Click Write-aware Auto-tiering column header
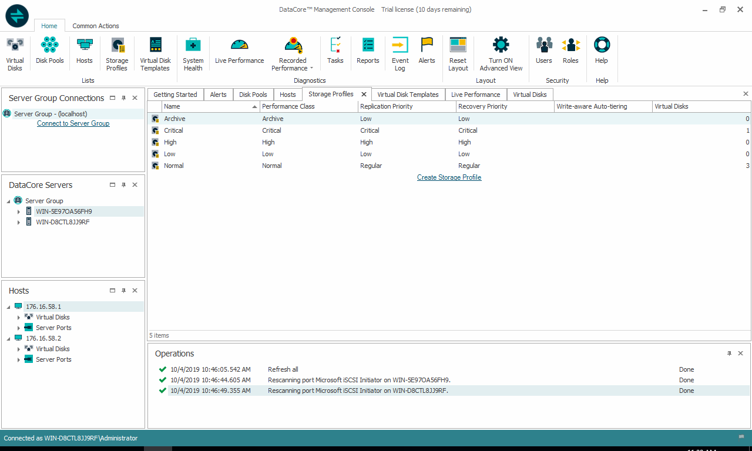The height and width of the screenshot is (451, 752). (x=603, y=106)
